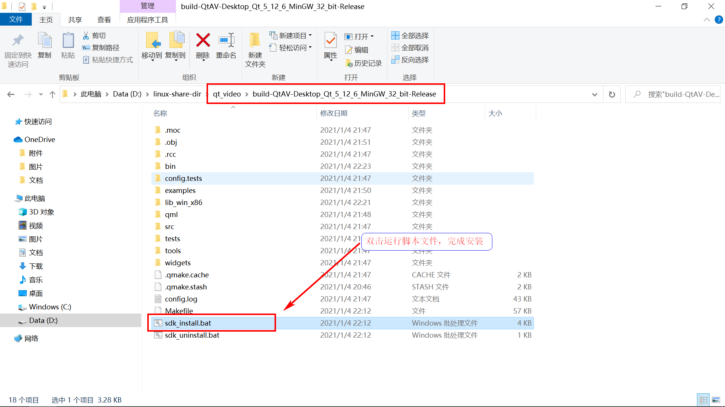Open the Share ribbon tab
The image size is (725, 407).
[x=75, y=20]
